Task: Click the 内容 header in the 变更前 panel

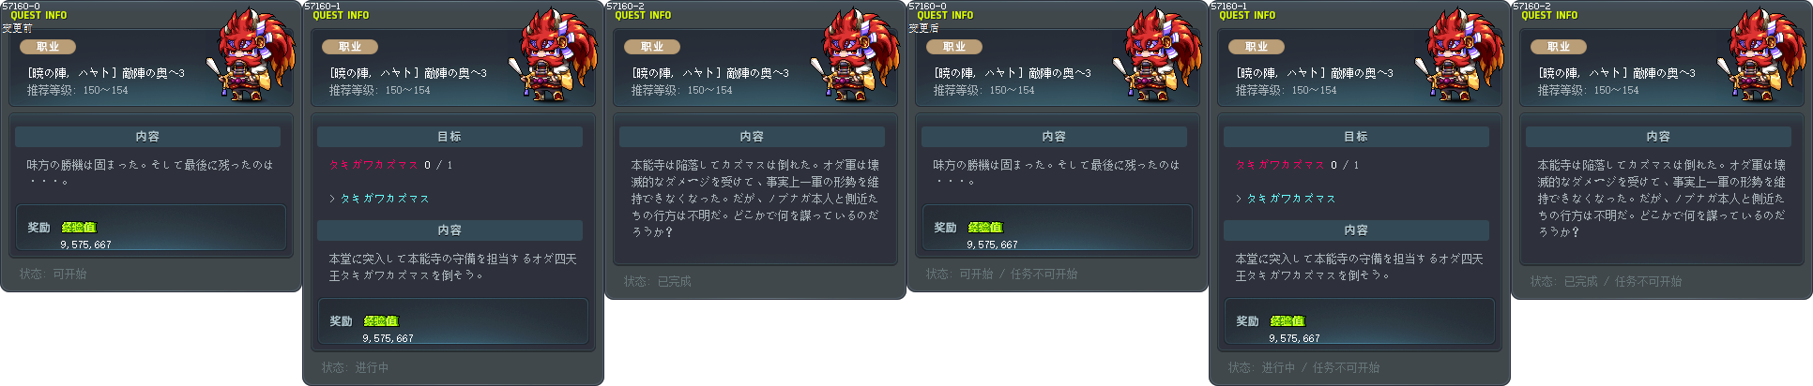Action: pyautogui.click(x=147, y=137)
